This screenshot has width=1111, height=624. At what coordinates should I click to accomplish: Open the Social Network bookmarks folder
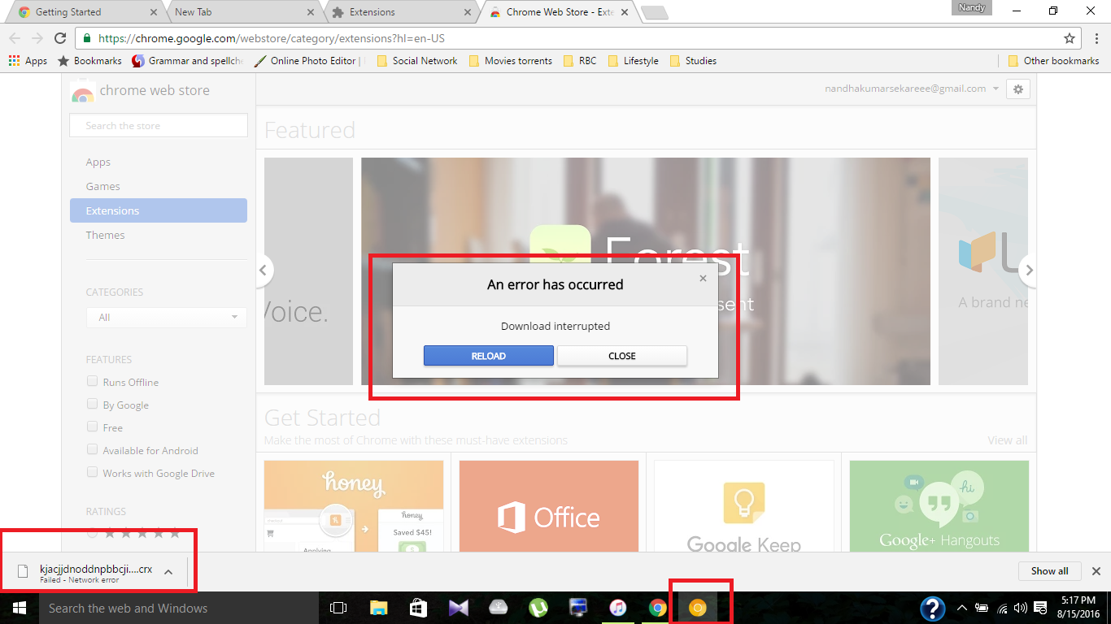click(x=416, y=61)
